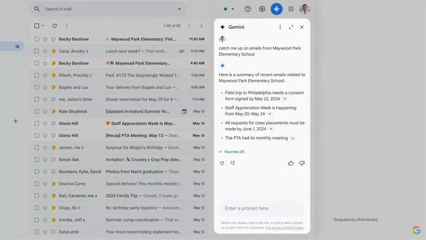This screenshot has height=240, width=426.
Task: Give the Gemini summary a thumbs up
Action: (291, 163)
